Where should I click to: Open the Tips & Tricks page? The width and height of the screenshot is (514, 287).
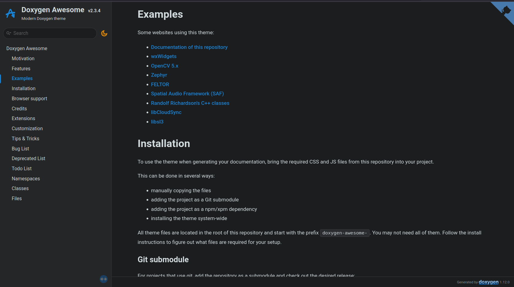25,138
